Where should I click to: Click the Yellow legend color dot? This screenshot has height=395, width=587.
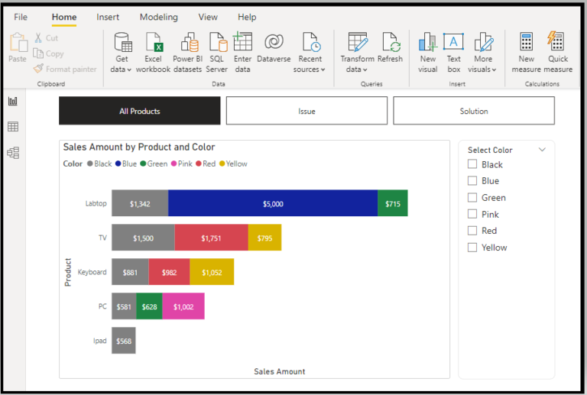(222, 164)
